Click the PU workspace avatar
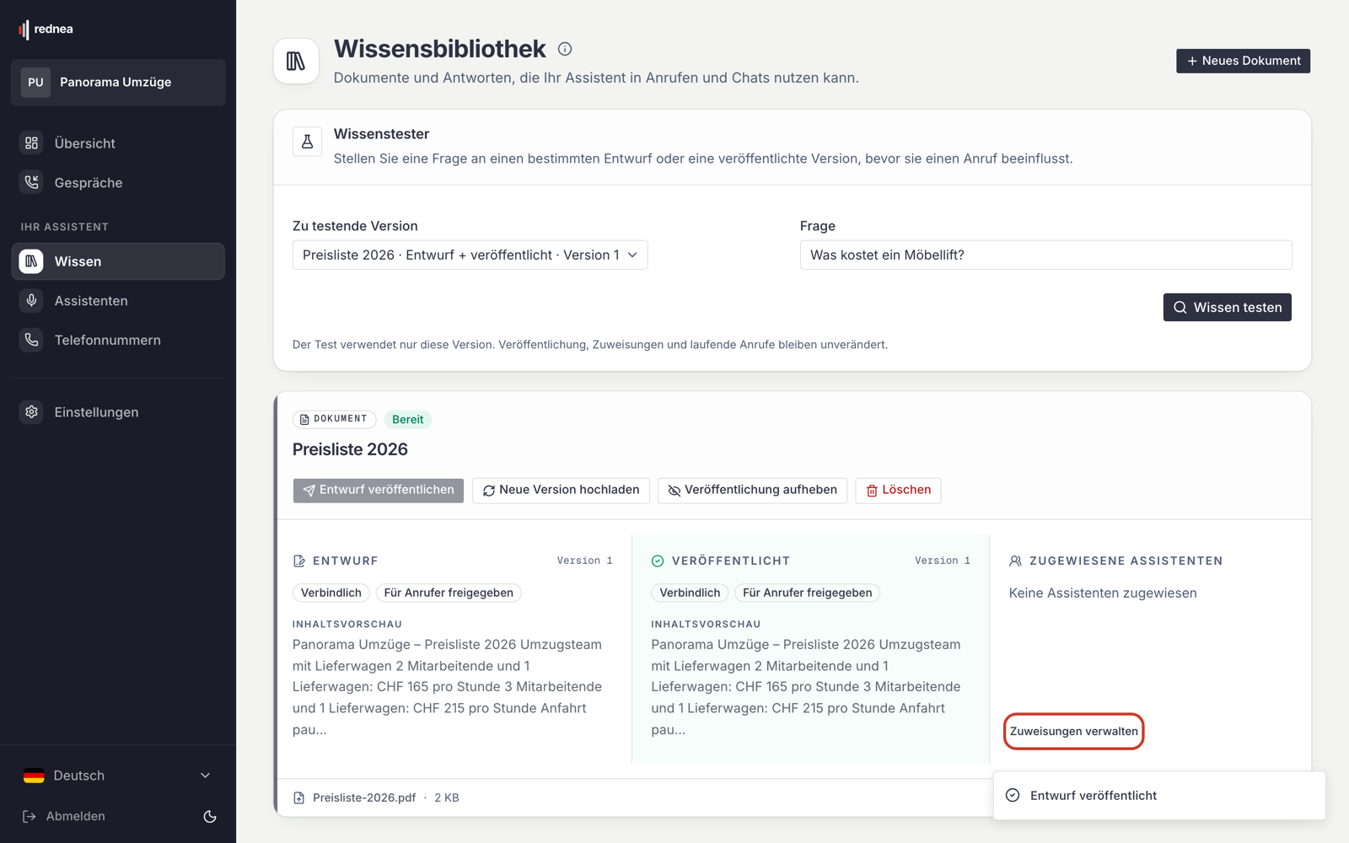The image size is (1349, 843). point(35,83)
